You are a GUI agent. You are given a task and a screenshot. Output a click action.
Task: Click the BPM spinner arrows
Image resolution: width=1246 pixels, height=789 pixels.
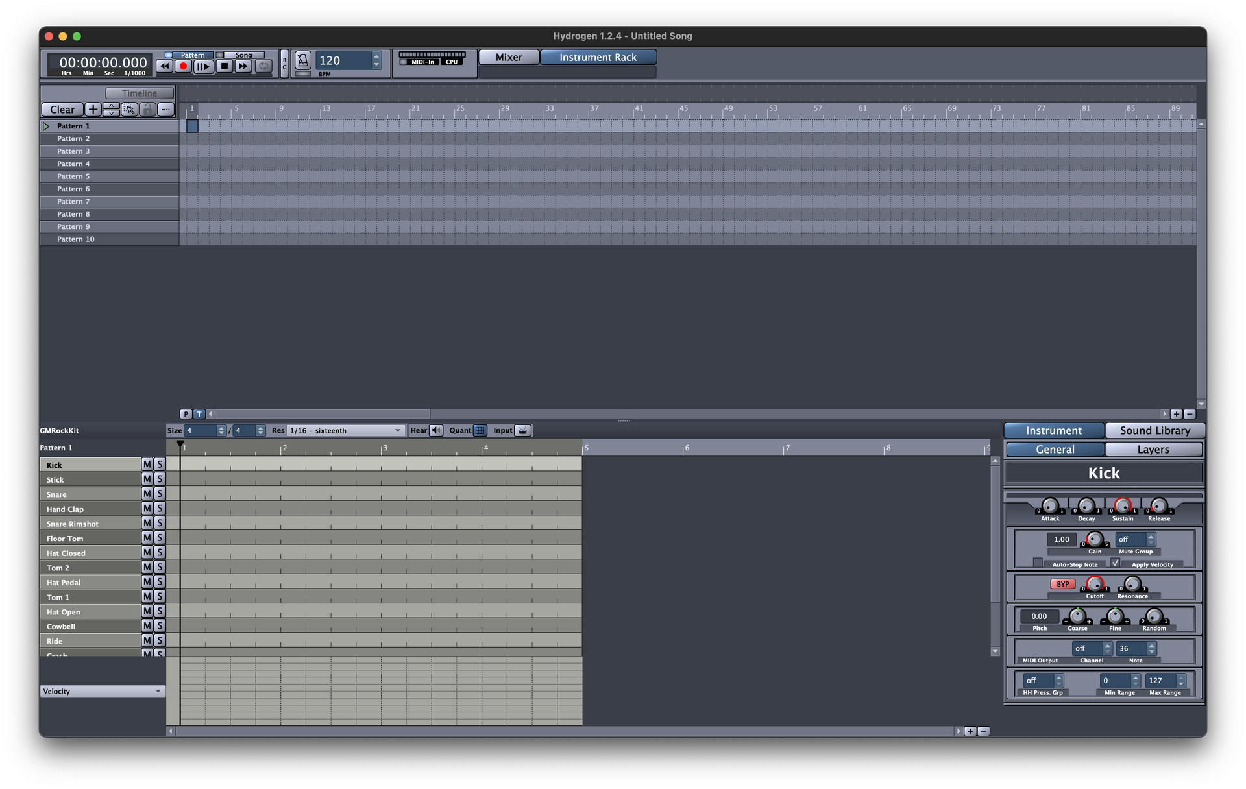pos(376,60)
